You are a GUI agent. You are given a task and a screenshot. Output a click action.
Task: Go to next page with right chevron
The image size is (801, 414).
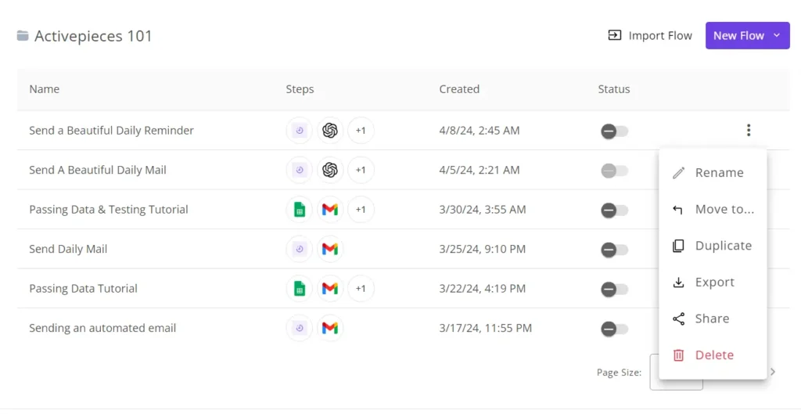773,373
